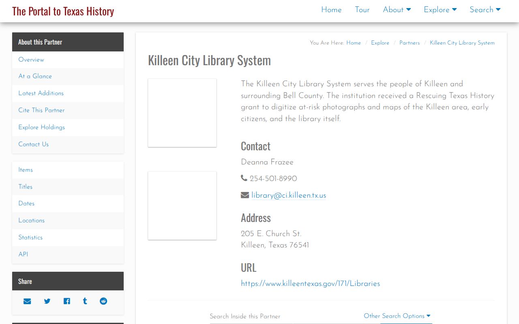Go to Partners breadcrumb link

pyautogui.click(x=410, y=43)
